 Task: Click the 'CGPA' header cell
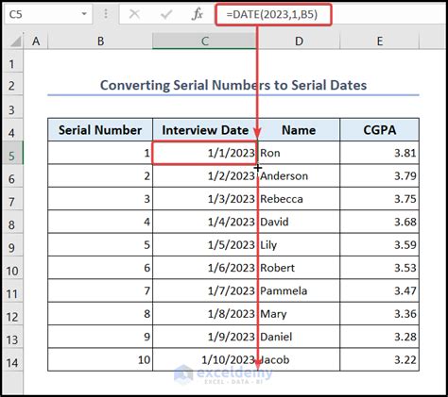[x=380, y=130]
